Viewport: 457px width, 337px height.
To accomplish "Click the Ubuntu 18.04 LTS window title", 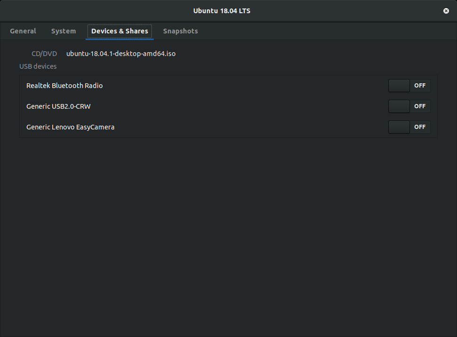I will pyautogui.click(x=222, y=11).
